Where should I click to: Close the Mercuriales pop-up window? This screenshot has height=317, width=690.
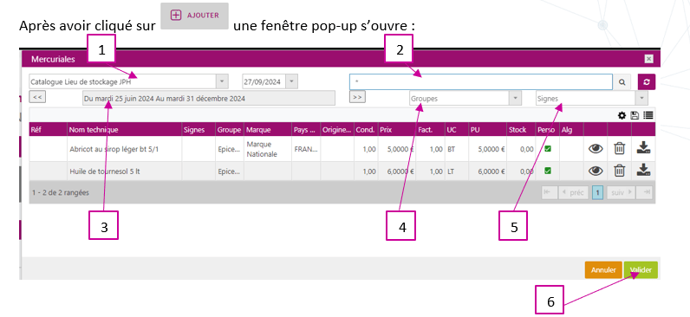[648, 59]
